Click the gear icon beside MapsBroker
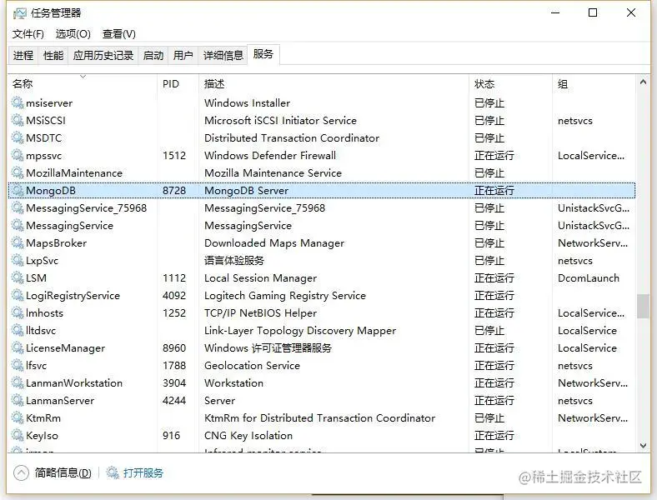 (x=18, y=242)
